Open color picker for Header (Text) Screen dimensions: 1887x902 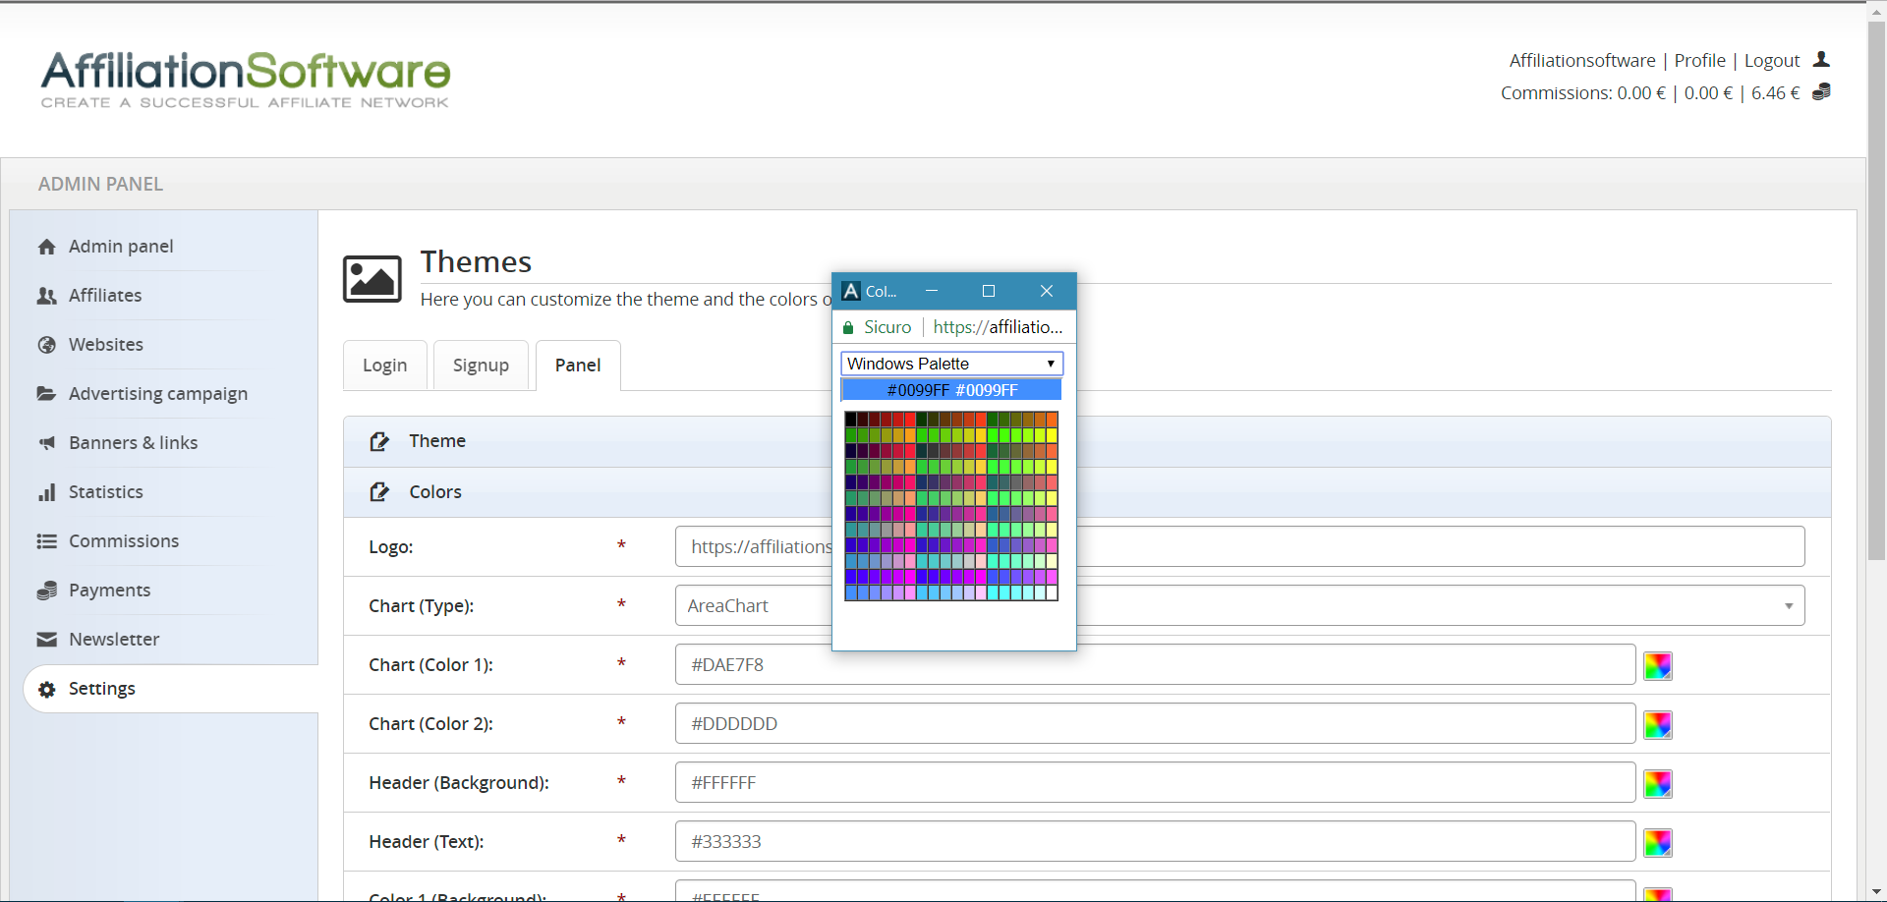(x=1658, y=843)
